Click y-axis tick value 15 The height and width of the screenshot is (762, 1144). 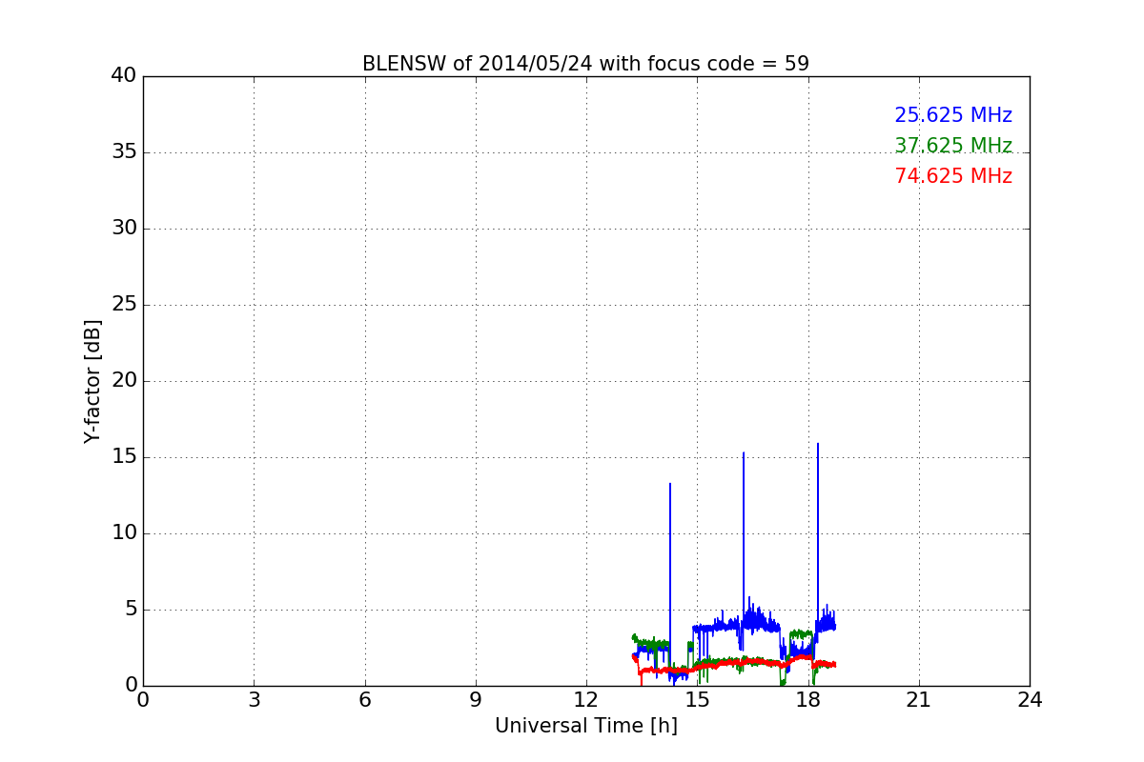coord(124,457)
